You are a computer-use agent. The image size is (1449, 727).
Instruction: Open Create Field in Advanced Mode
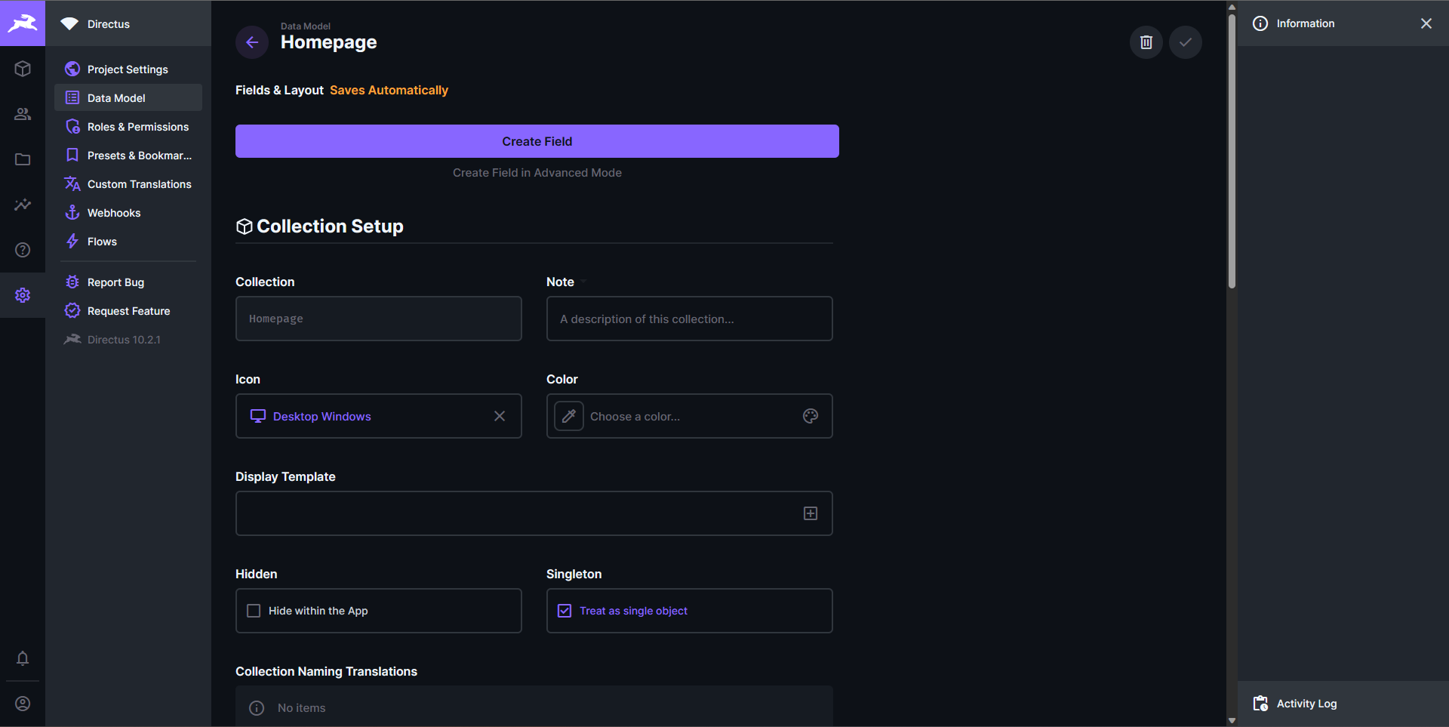click(x=537, y=172)
